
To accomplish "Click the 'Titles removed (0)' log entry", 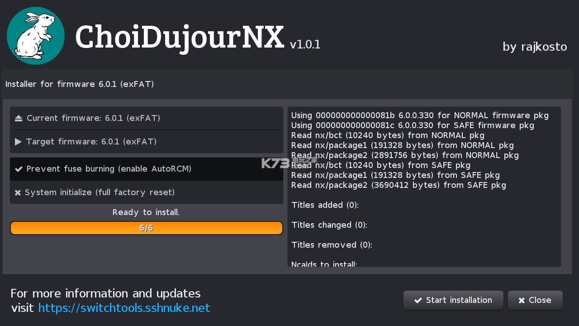I will coord(332,245).
